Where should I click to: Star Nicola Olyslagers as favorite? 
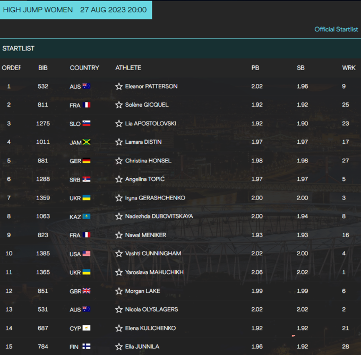click(x=119, y=309)
